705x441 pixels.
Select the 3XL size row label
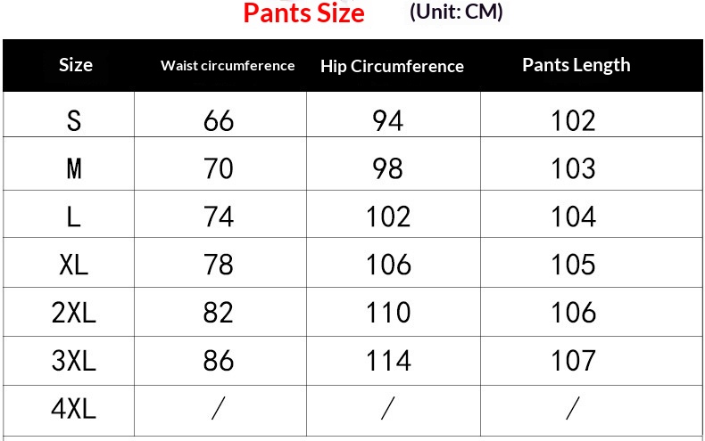point(74,361)
